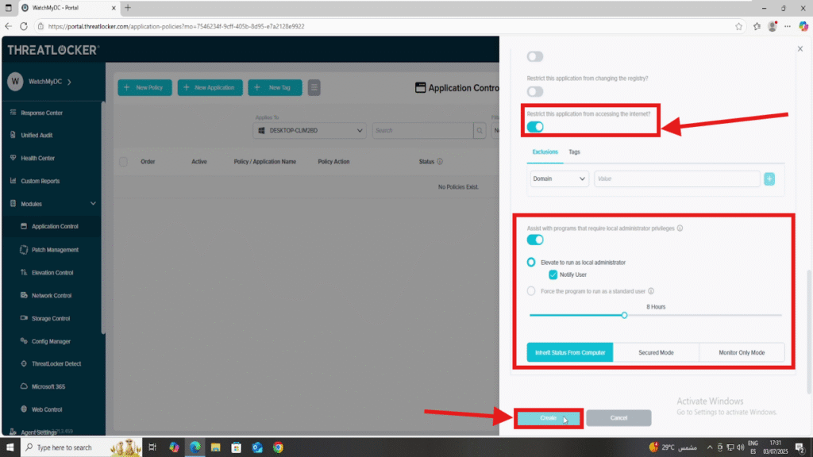
Task: Open Storage Control module icon
Action: tap(24, 317)
